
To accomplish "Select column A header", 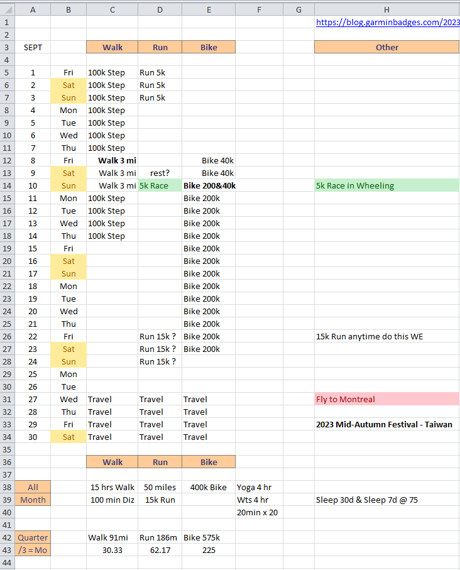I will (x=32, y=9).
